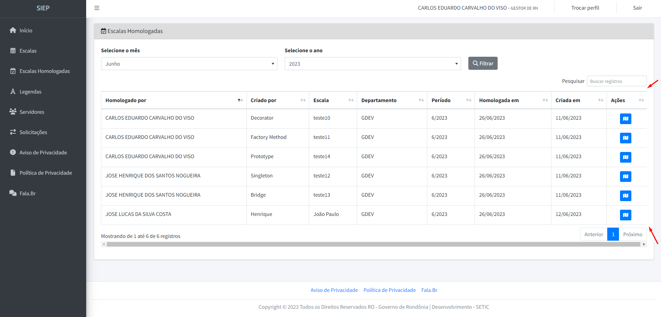661x317 pixels.
Task: Click the Filtrar button
Action: 483,63
